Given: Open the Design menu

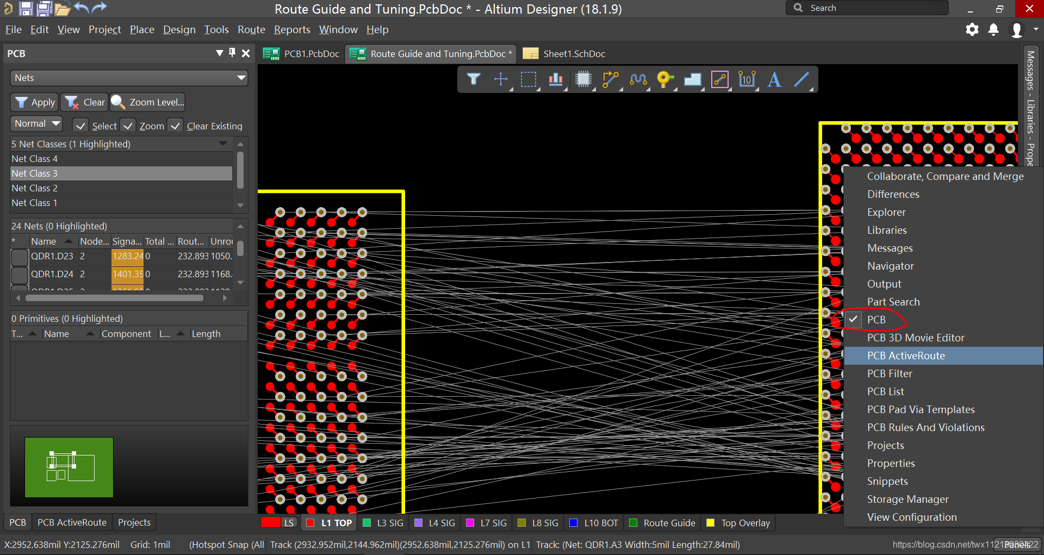Looking at the screenshot, I should pos(179,29).
